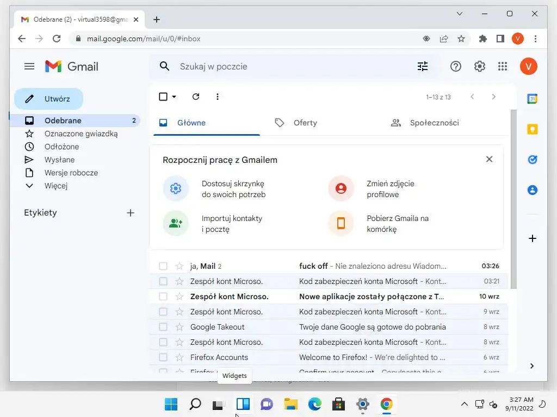The height and width of the screenshot is (417, 557).
Task: Select checkbox of the 03:21 Microsoft email
Action: pyautogui.click(x=163, y=281)
